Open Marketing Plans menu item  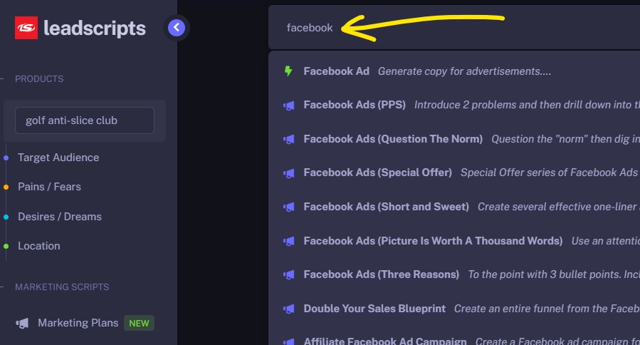pyautogui.click(x=78, y=323)
